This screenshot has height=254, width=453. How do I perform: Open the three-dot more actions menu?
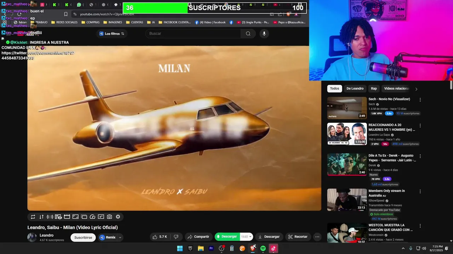coord(317,237)
